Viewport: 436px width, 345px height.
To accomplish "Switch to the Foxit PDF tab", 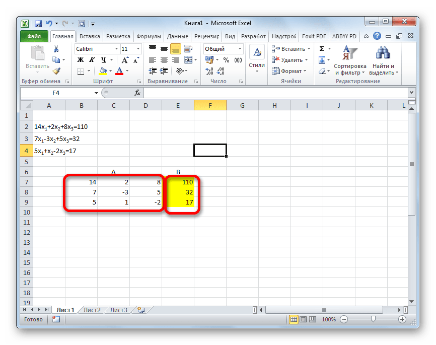I will coord(314,36).
